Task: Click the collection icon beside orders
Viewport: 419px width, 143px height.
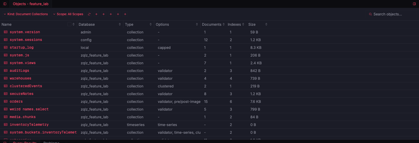Action: coord(6,102)
